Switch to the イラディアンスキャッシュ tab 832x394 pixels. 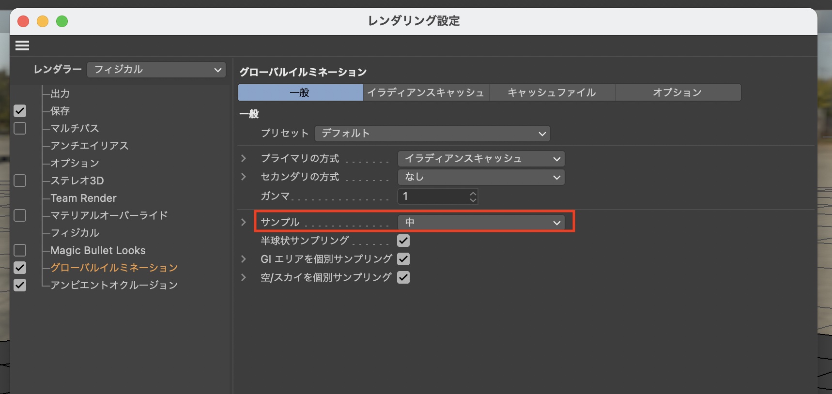(x=426, y=92)
